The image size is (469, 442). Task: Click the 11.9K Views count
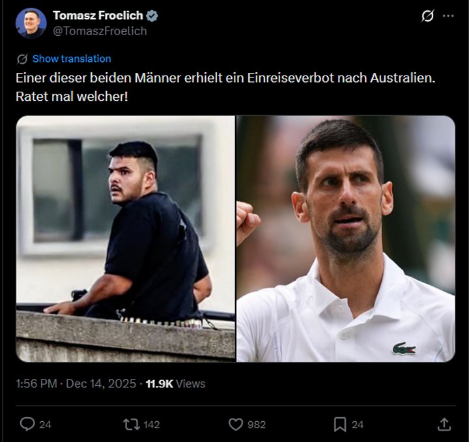[x=176, y=383]
